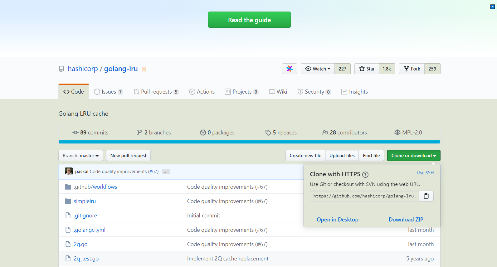View the 227 watchers count
Viewport: 497px width, 267px height.
point(343,69)
